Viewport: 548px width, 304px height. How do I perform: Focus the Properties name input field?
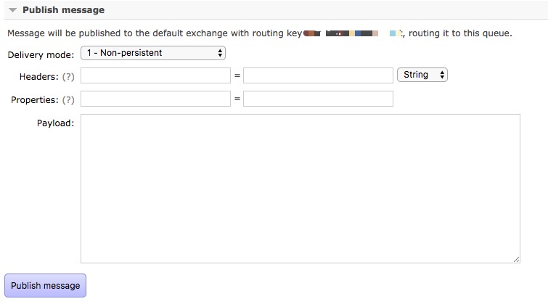coord(155,99)
